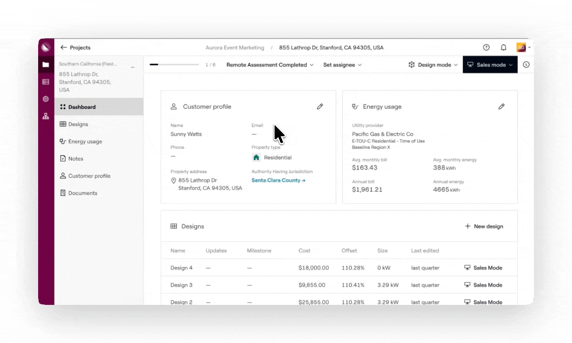The width and height of the screenshot is (572, 343).
Task: Open Energy usage in the sidebar
Action: (85, 141)
